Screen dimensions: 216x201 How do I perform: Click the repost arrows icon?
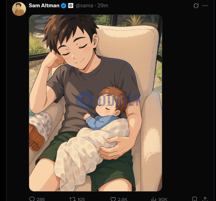coord(72,199)
